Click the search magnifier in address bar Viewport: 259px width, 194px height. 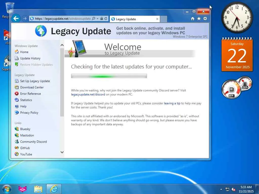coord(94,19)
